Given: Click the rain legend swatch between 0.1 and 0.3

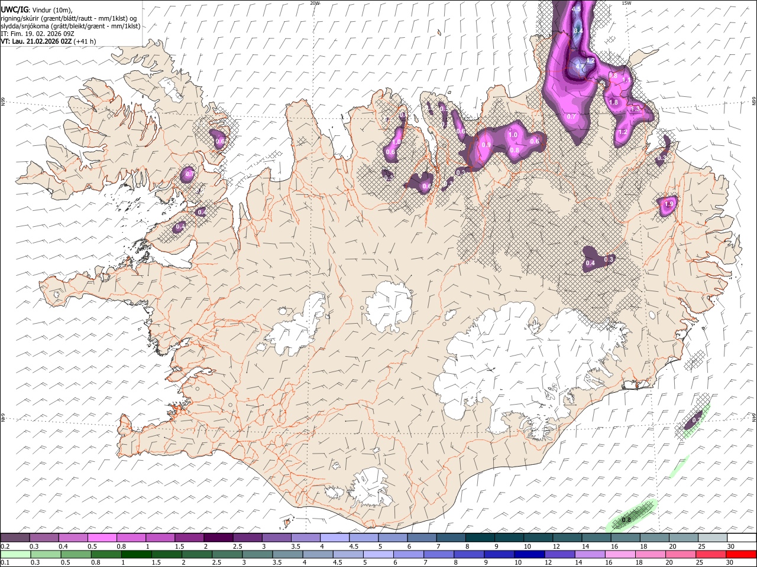Looking at the screenshot, I should point(15,554).
